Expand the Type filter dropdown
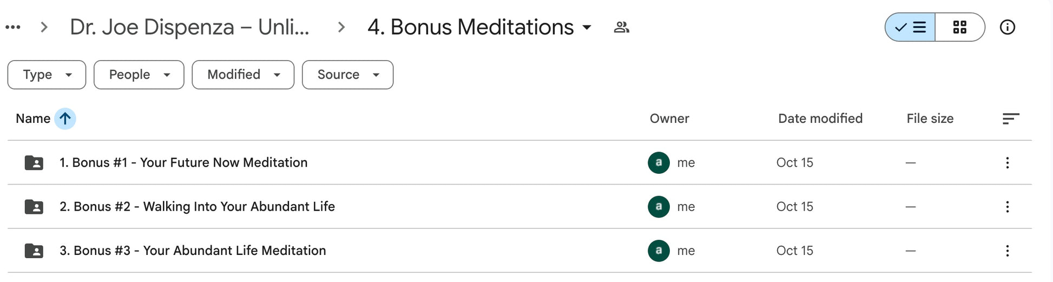 [47, 75]
